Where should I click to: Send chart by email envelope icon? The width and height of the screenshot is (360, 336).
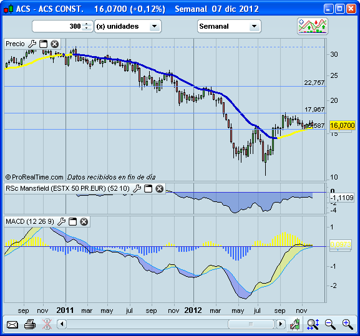12,325
